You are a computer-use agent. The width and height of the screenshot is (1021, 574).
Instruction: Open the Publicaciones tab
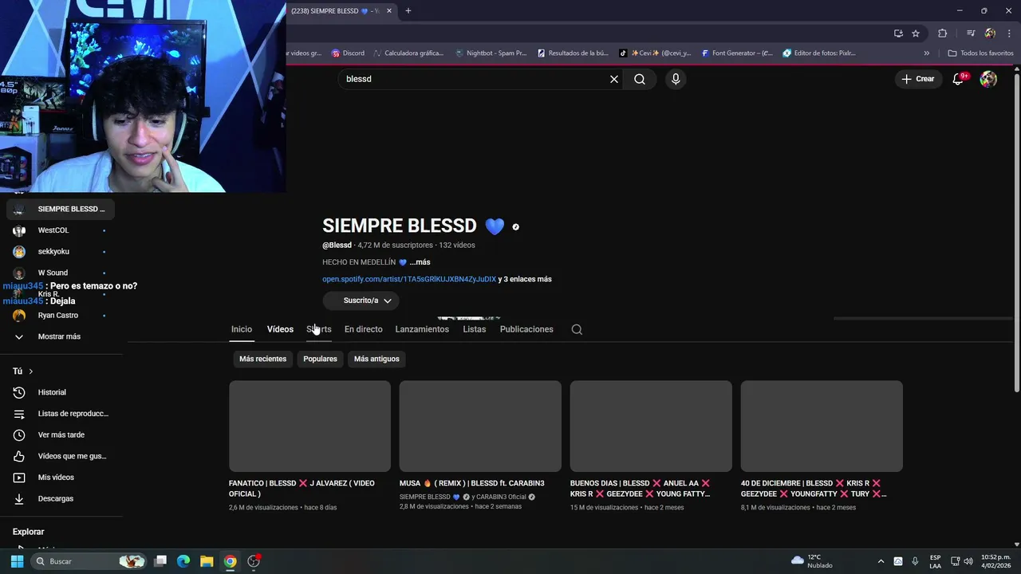526,329
